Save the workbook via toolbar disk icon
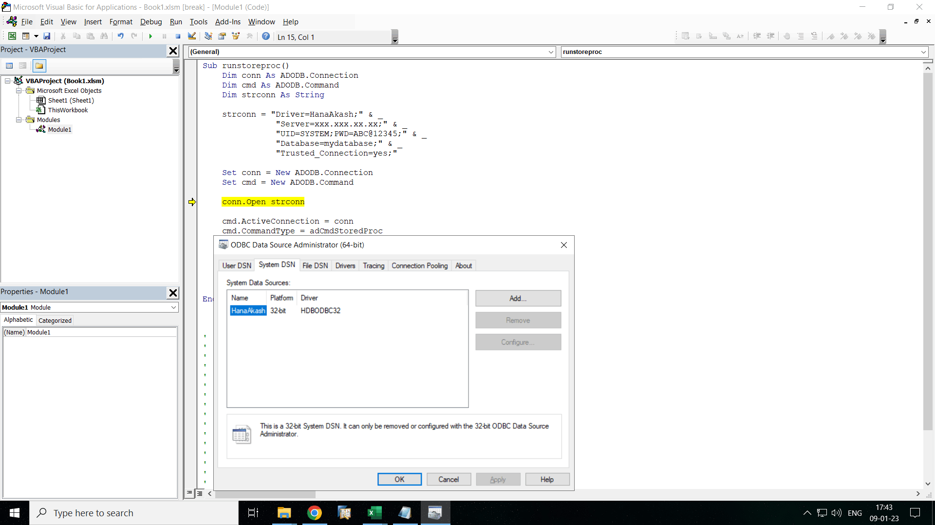This screenshot has height=525, width=935. pyautogui.click(x=47, y=36)
